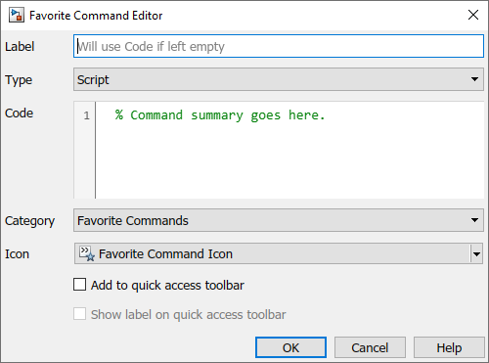Click line number 1 in code gutter
The height and width of the screenshot is (363, 489).
pos(86,115)
